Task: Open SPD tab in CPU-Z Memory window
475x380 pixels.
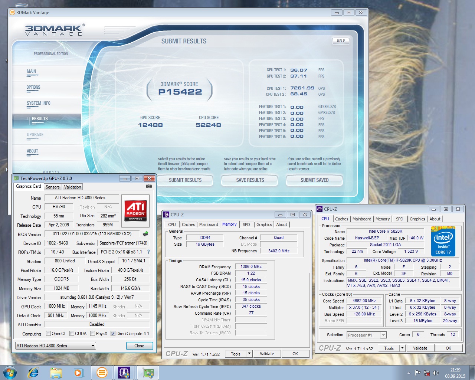Action: [x=246, y=225]
